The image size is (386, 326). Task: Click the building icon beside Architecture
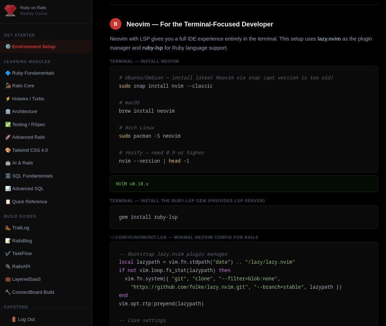point(8,112)
